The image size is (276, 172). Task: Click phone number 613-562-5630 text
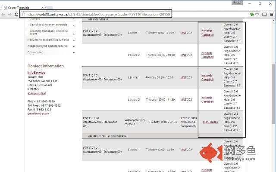click(x=46, y=101)
